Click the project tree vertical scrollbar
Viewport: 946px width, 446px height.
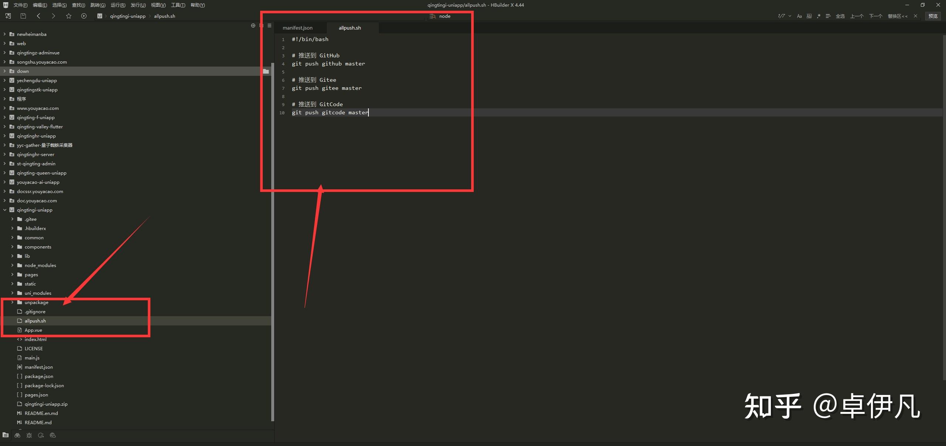(273, 240)
